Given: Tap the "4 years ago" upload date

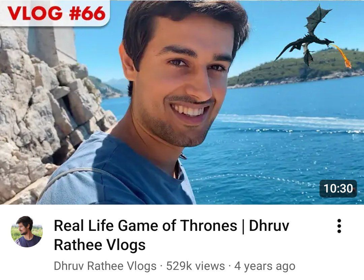Looking at the screenshot, I should 265,266.
